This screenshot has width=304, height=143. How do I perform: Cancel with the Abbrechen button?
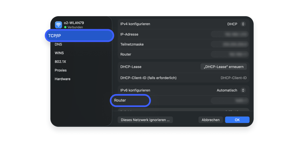point(211,120)
